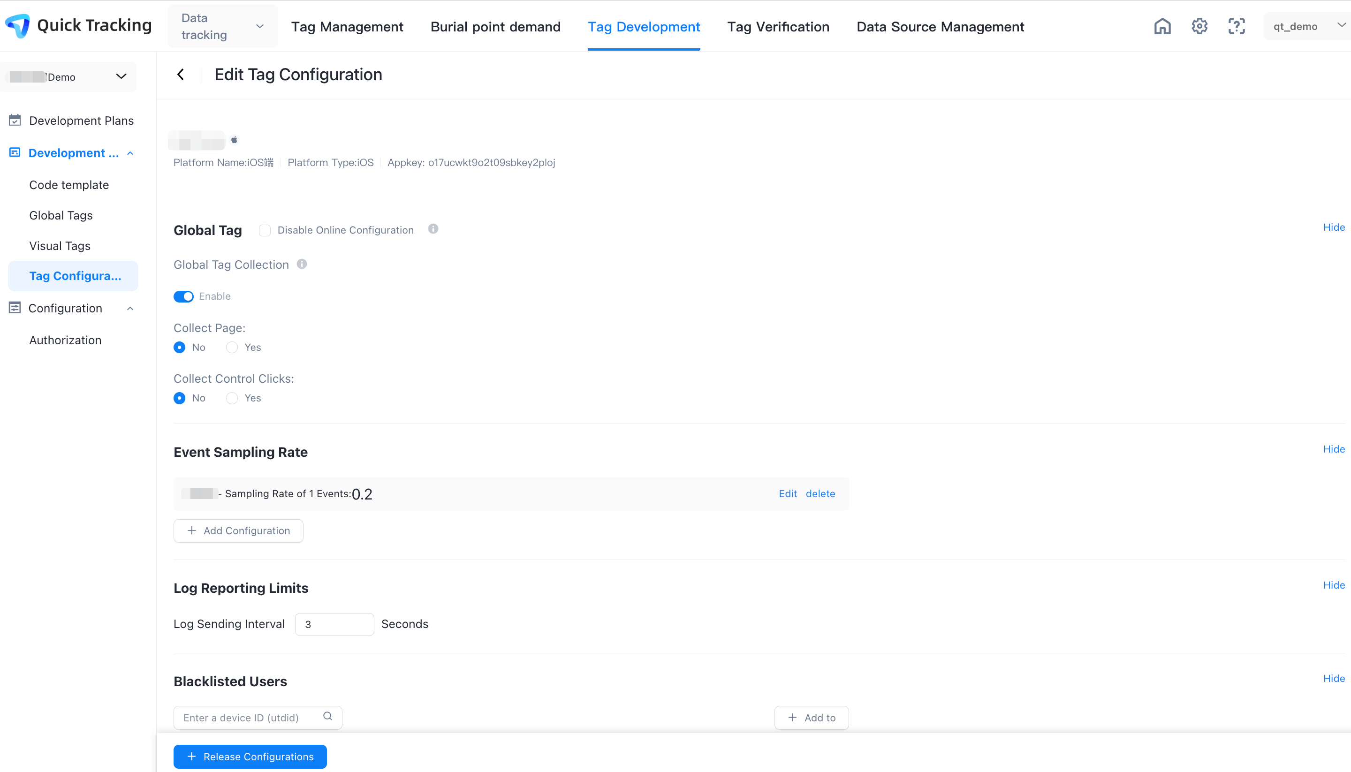Viewport: 1351px width, 772px height.
Task: Click the Log Sending Interval input field
Action: click(334, 625)
